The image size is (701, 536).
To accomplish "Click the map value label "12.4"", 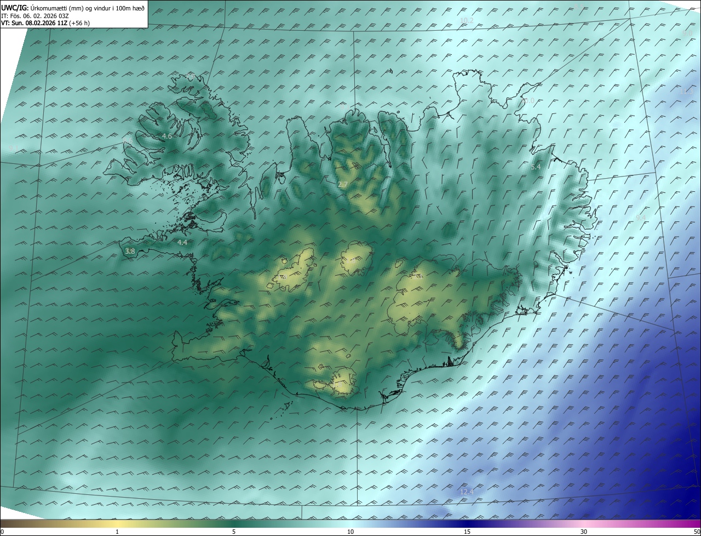I will (467, 492).
